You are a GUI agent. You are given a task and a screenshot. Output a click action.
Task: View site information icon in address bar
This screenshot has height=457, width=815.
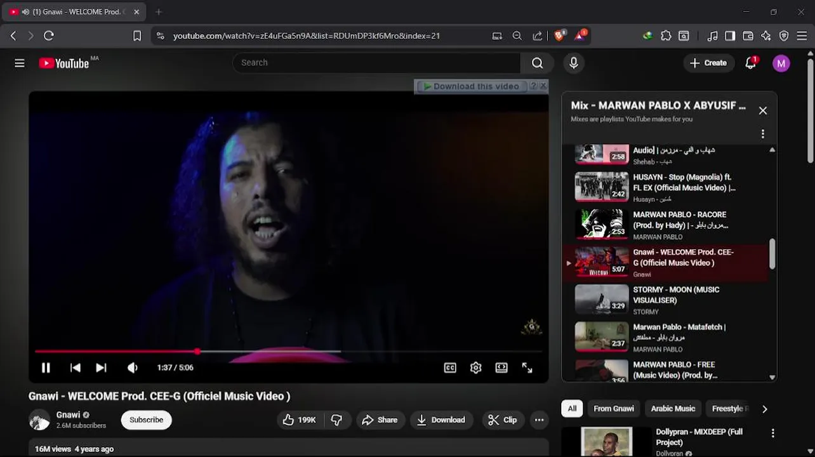(x=160, y=36)
